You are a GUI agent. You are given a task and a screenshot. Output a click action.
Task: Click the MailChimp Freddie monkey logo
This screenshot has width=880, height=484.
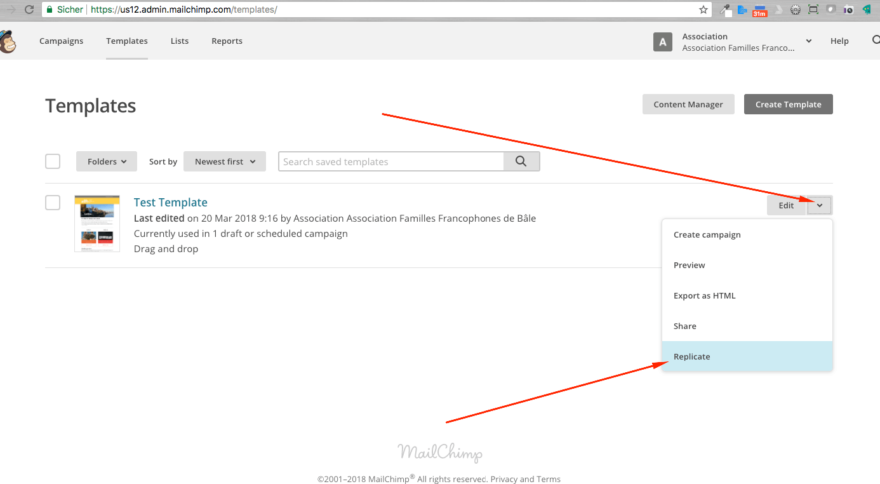click(x=8, y=41)
